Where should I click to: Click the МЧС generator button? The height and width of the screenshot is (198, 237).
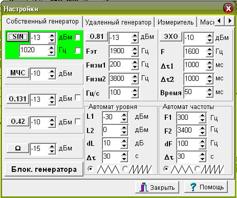[x=18, y=73]
